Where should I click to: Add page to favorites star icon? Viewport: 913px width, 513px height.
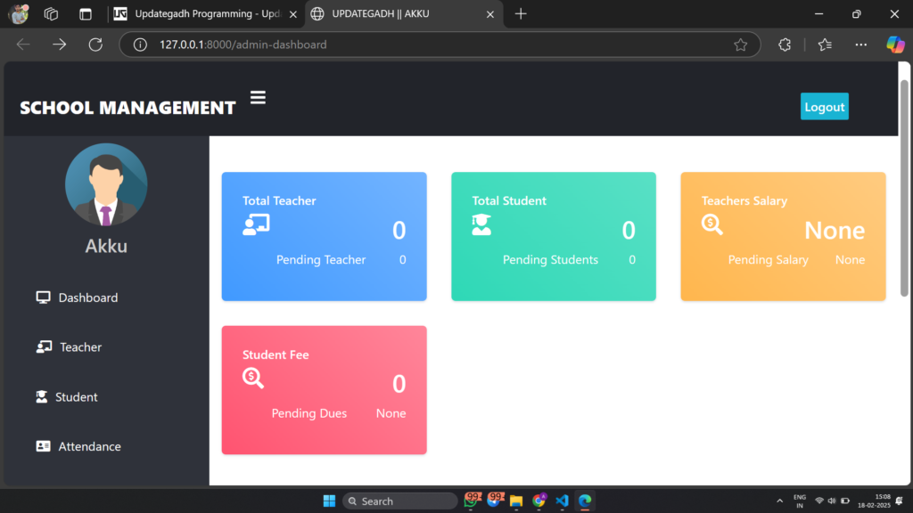tap(740, 45)
